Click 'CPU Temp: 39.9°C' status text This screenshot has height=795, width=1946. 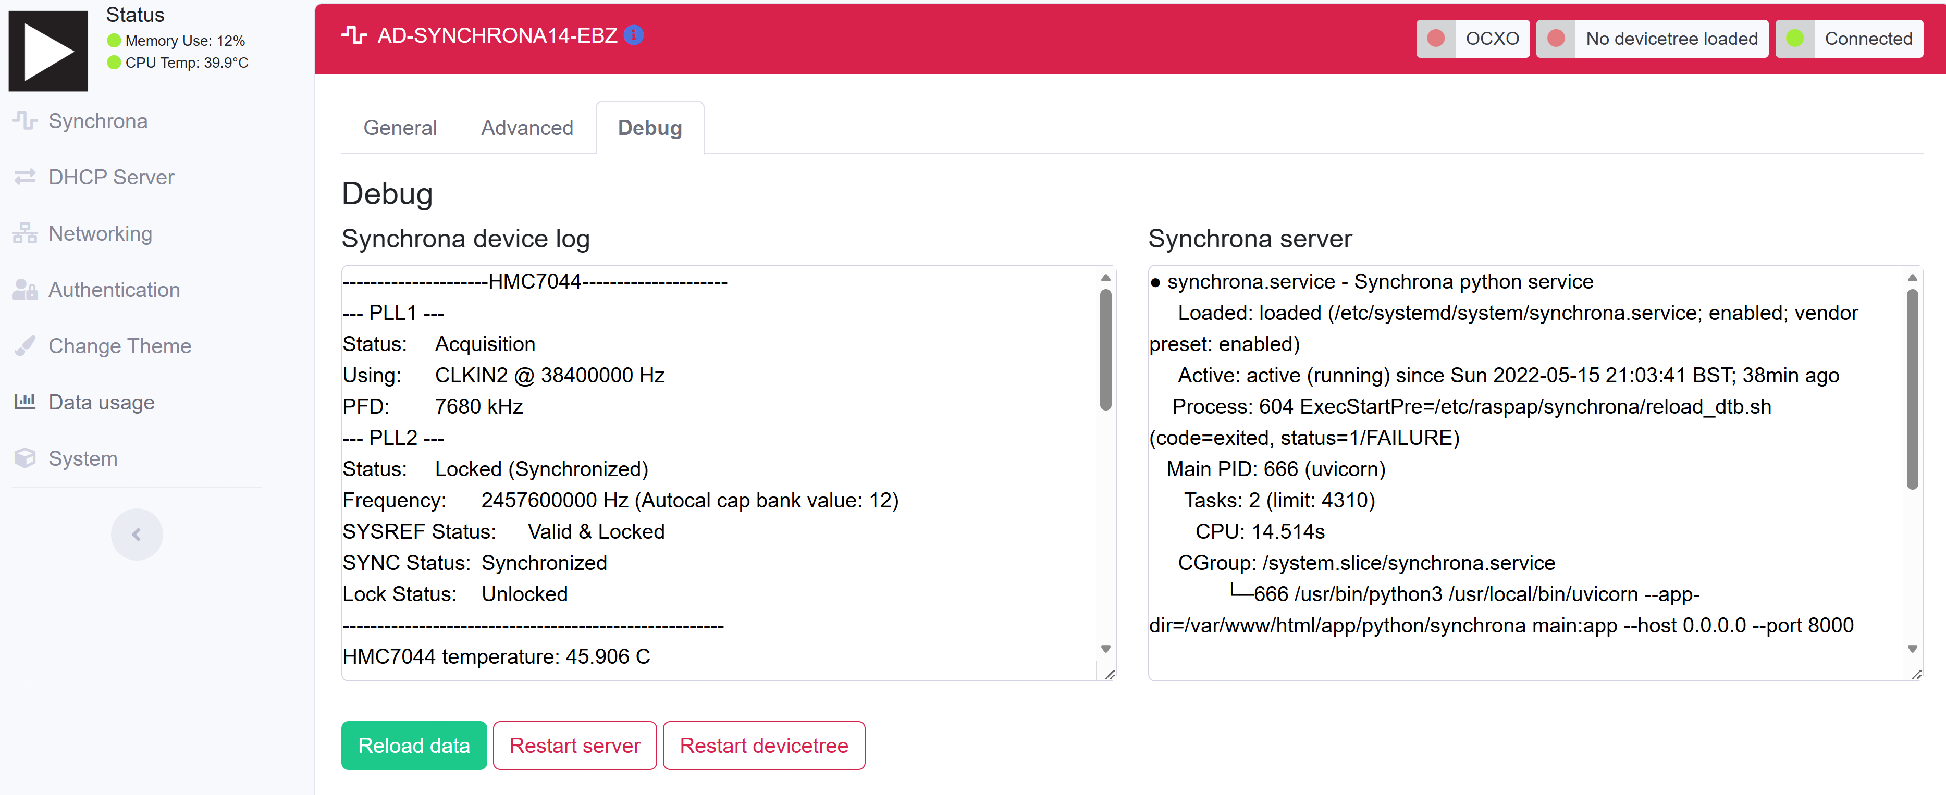click(x=187, y=63)
